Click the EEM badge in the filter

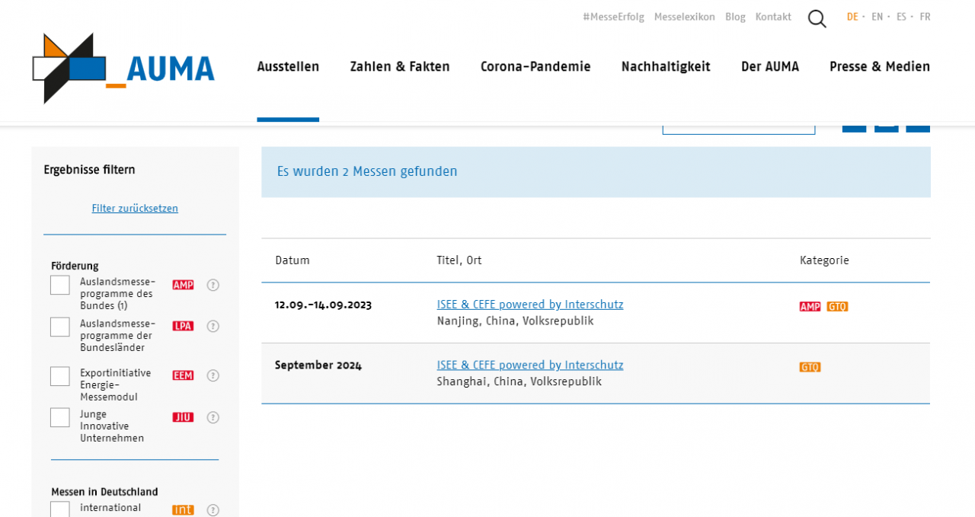[x=183, y=375]
